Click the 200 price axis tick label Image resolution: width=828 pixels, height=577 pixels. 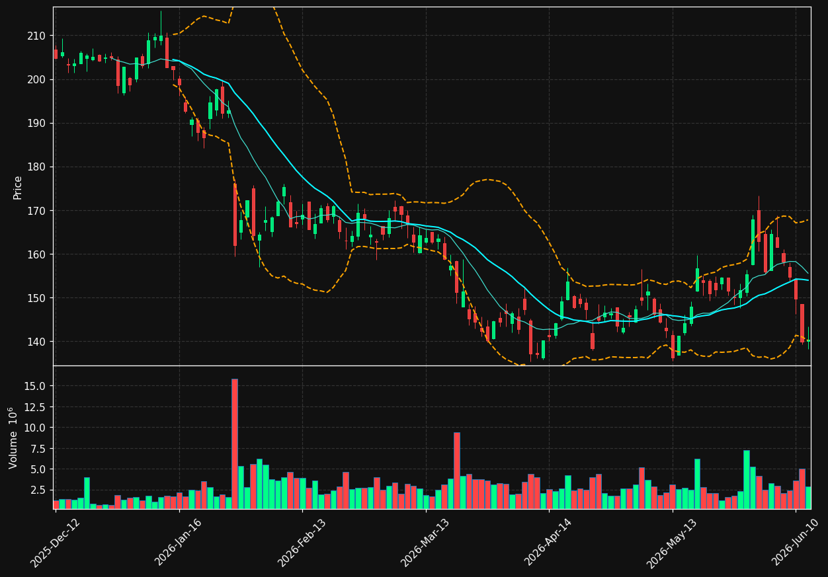click(x=37, y=79)
